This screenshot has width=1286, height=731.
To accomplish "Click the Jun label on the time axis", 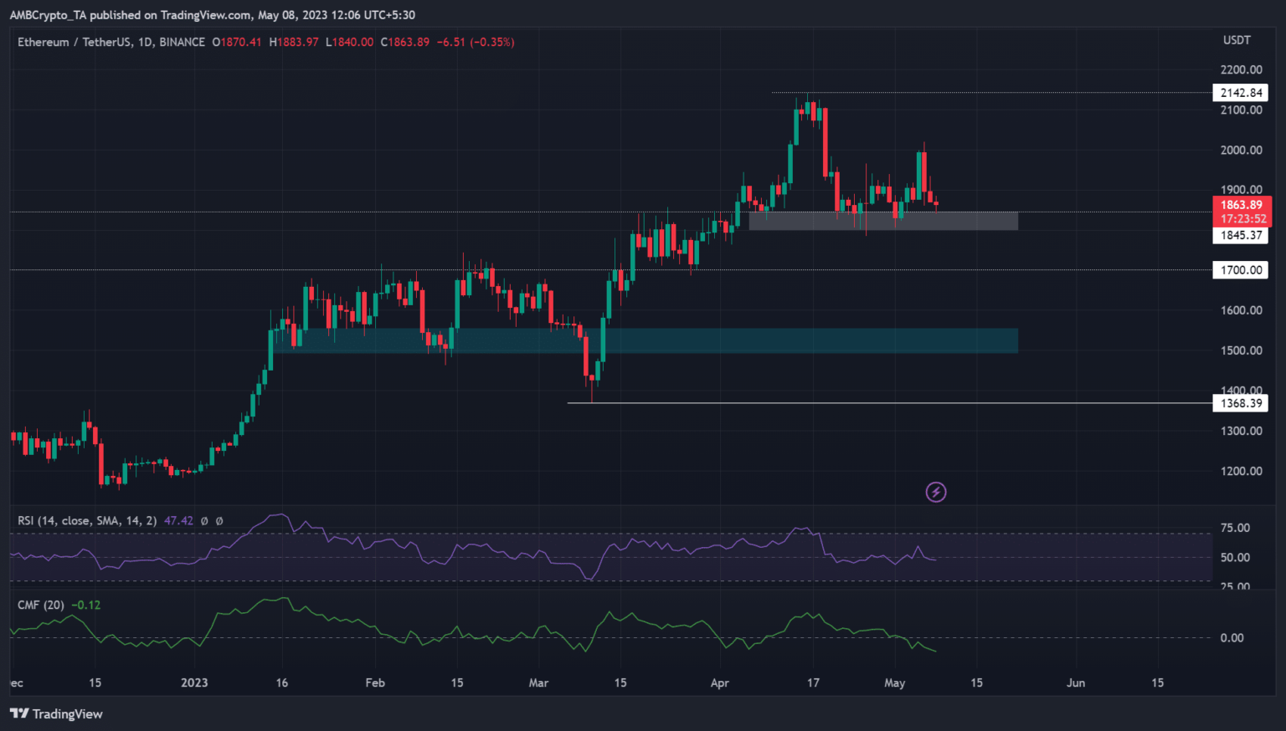I will [x=1076, y=682].
